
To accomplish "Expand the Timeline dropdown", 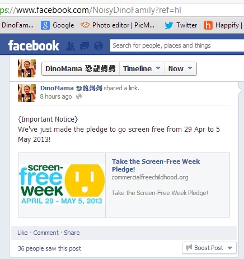I will pos(142,69).
